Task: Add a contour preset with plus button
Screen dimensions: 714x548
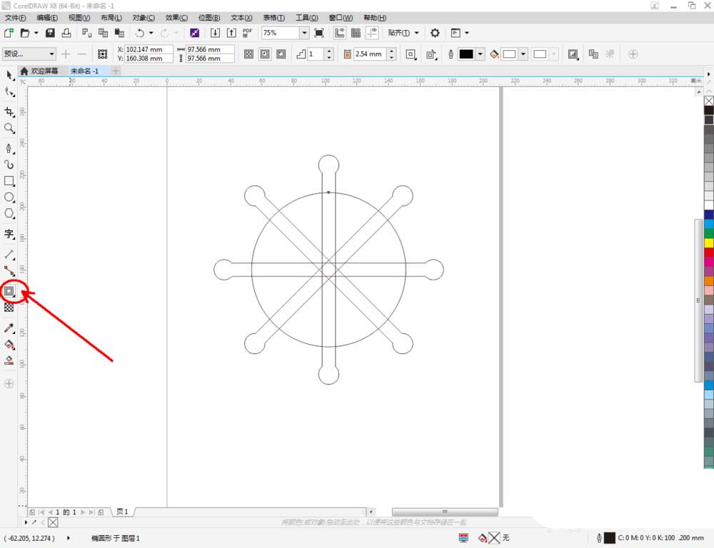Action: (66, 54)
